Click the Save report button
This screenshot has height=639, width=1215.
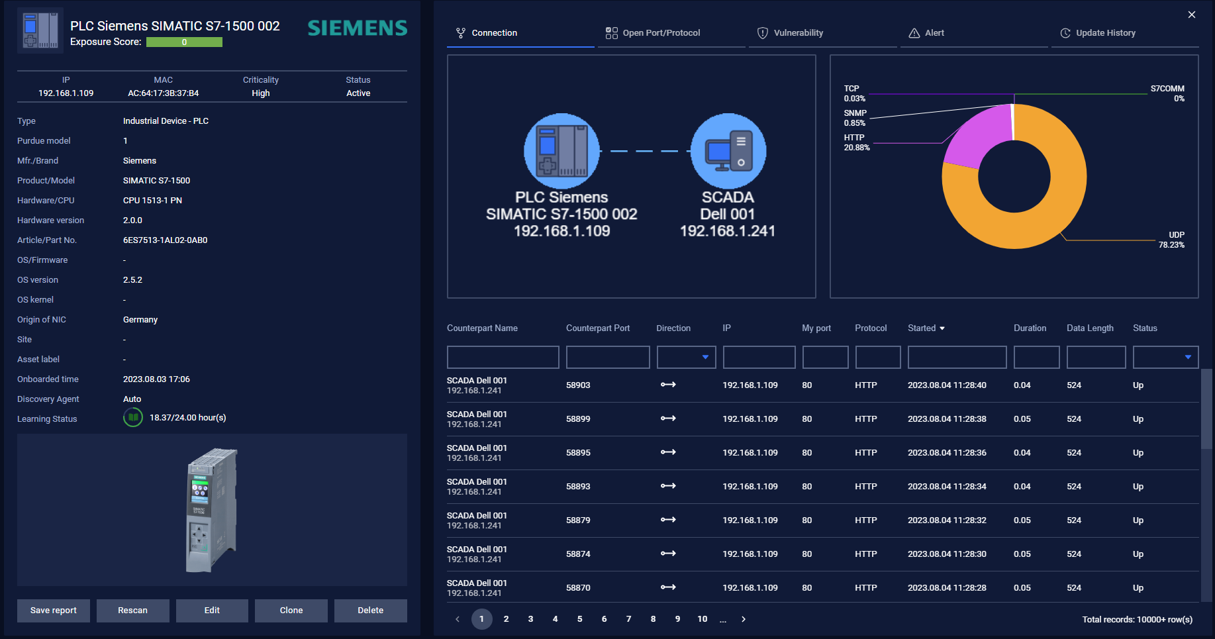(x=54, y=611)
